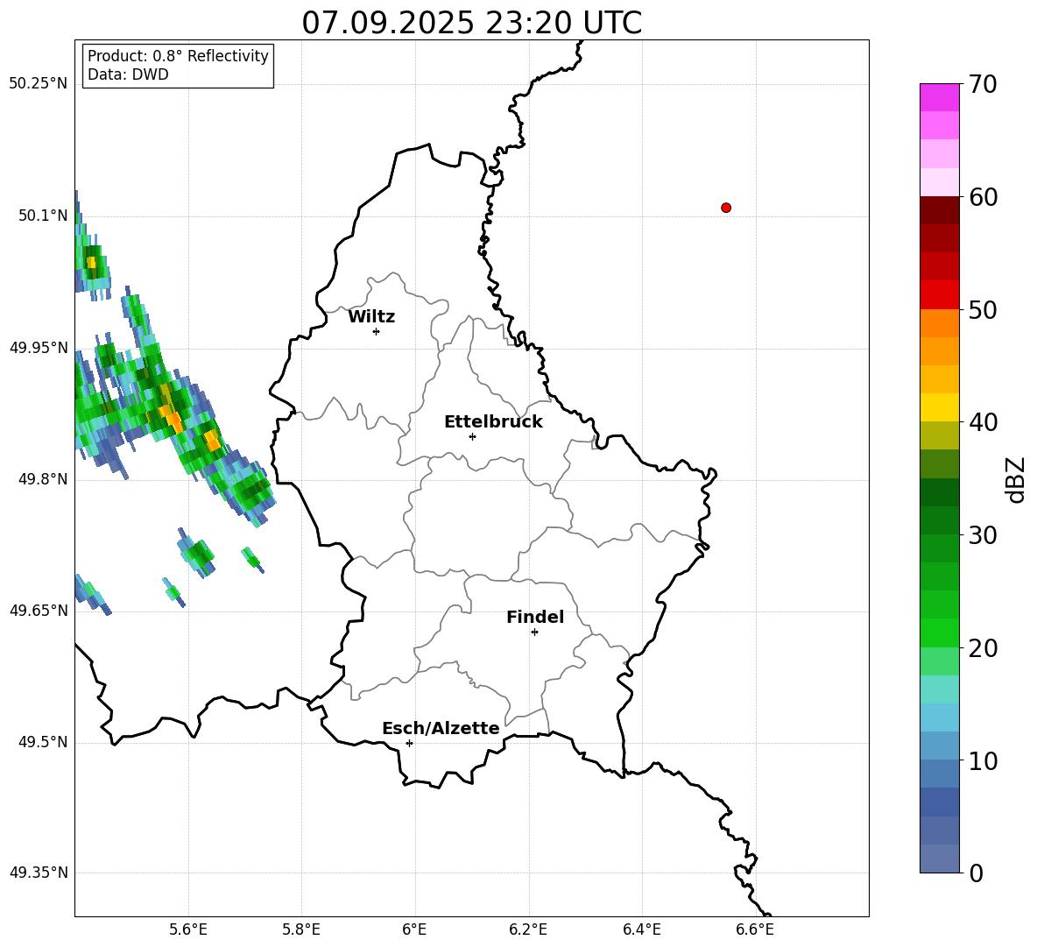Click the Ettelbruck city label
The image size is (1037, 947).
click(493, 422)
